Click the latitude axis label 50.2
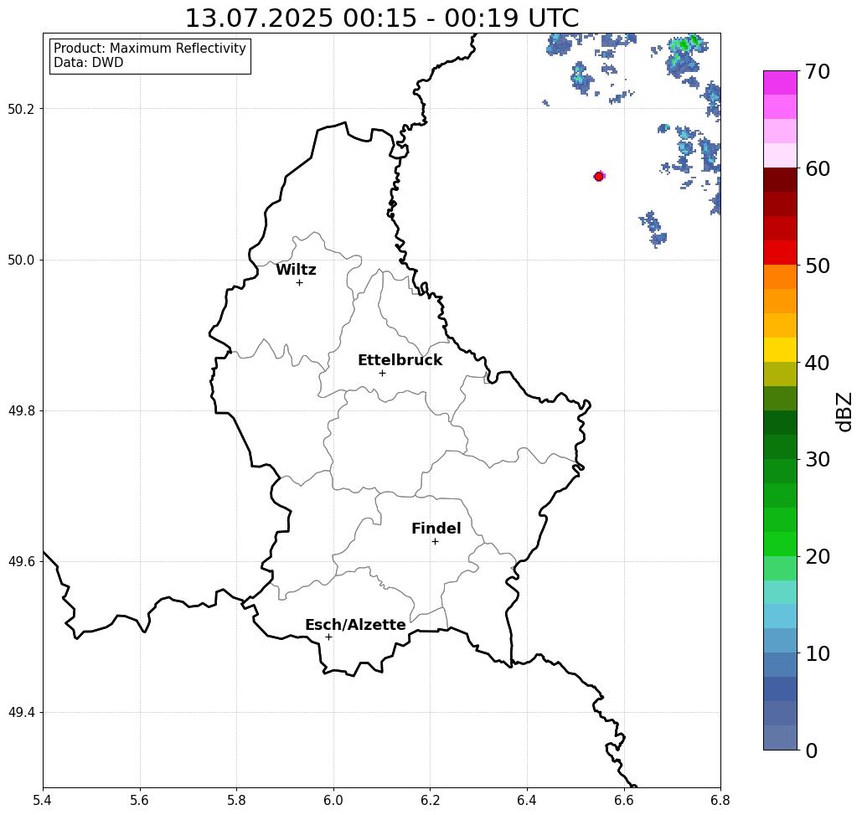862x815 pixels. (x=21, y=109)
